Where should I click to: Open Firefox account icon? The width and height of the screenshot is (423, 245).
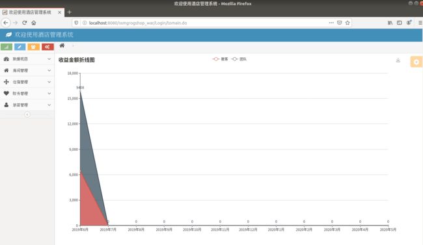[409, 23]
